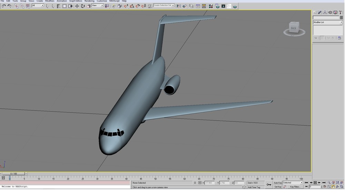
Task: Expand the Modifier List dropdown
Action: 328,22
